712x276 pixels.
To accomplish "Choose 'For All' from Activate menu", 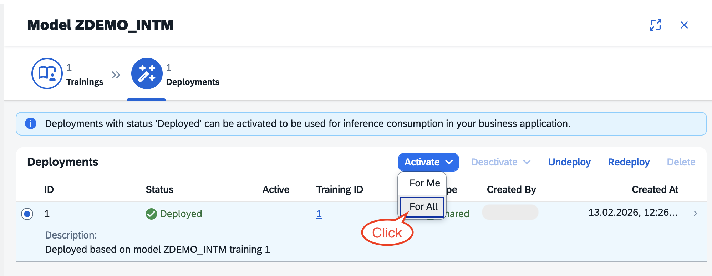I will coord(423,207).
